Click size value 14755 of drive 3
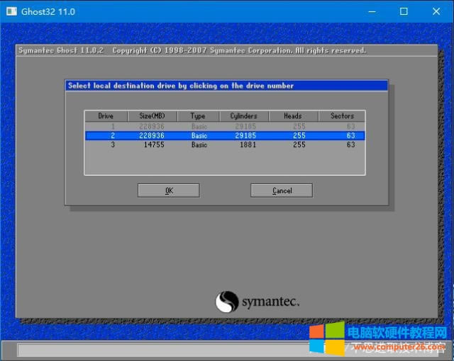The width and height of the screenshot is (454, 361). (154, 144)
